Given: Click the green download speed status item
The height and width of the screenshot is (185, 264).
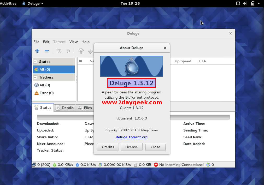Looking at the screenshot, I should [63, 165].
